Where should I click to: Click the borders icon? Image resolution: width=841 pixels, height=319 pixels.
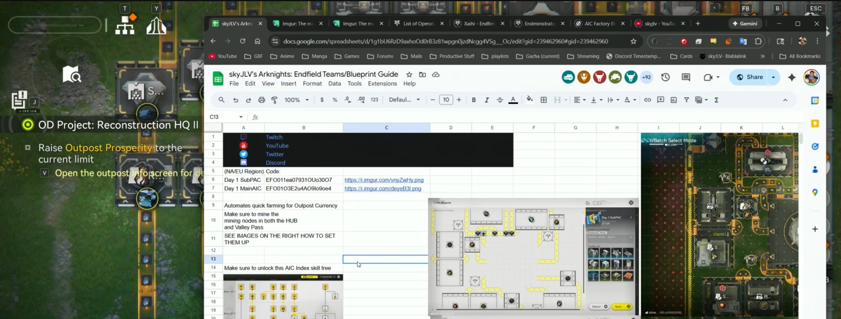click(x=544, y=100)
